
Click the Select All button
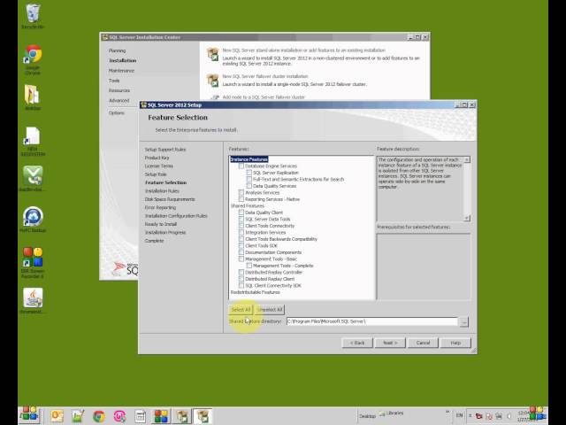pos(241,310)
